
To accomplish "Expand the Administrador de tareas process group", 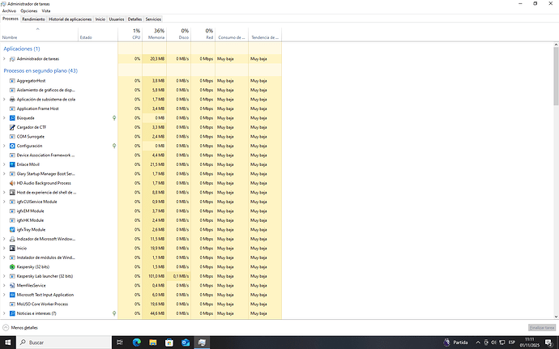I will pyautogui.click(x=4, y=59).
